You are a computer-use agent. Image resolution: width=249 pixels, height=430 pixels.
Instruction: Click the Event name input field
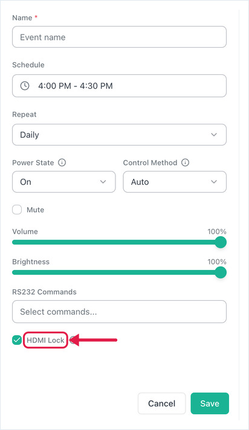pos(120,37)
